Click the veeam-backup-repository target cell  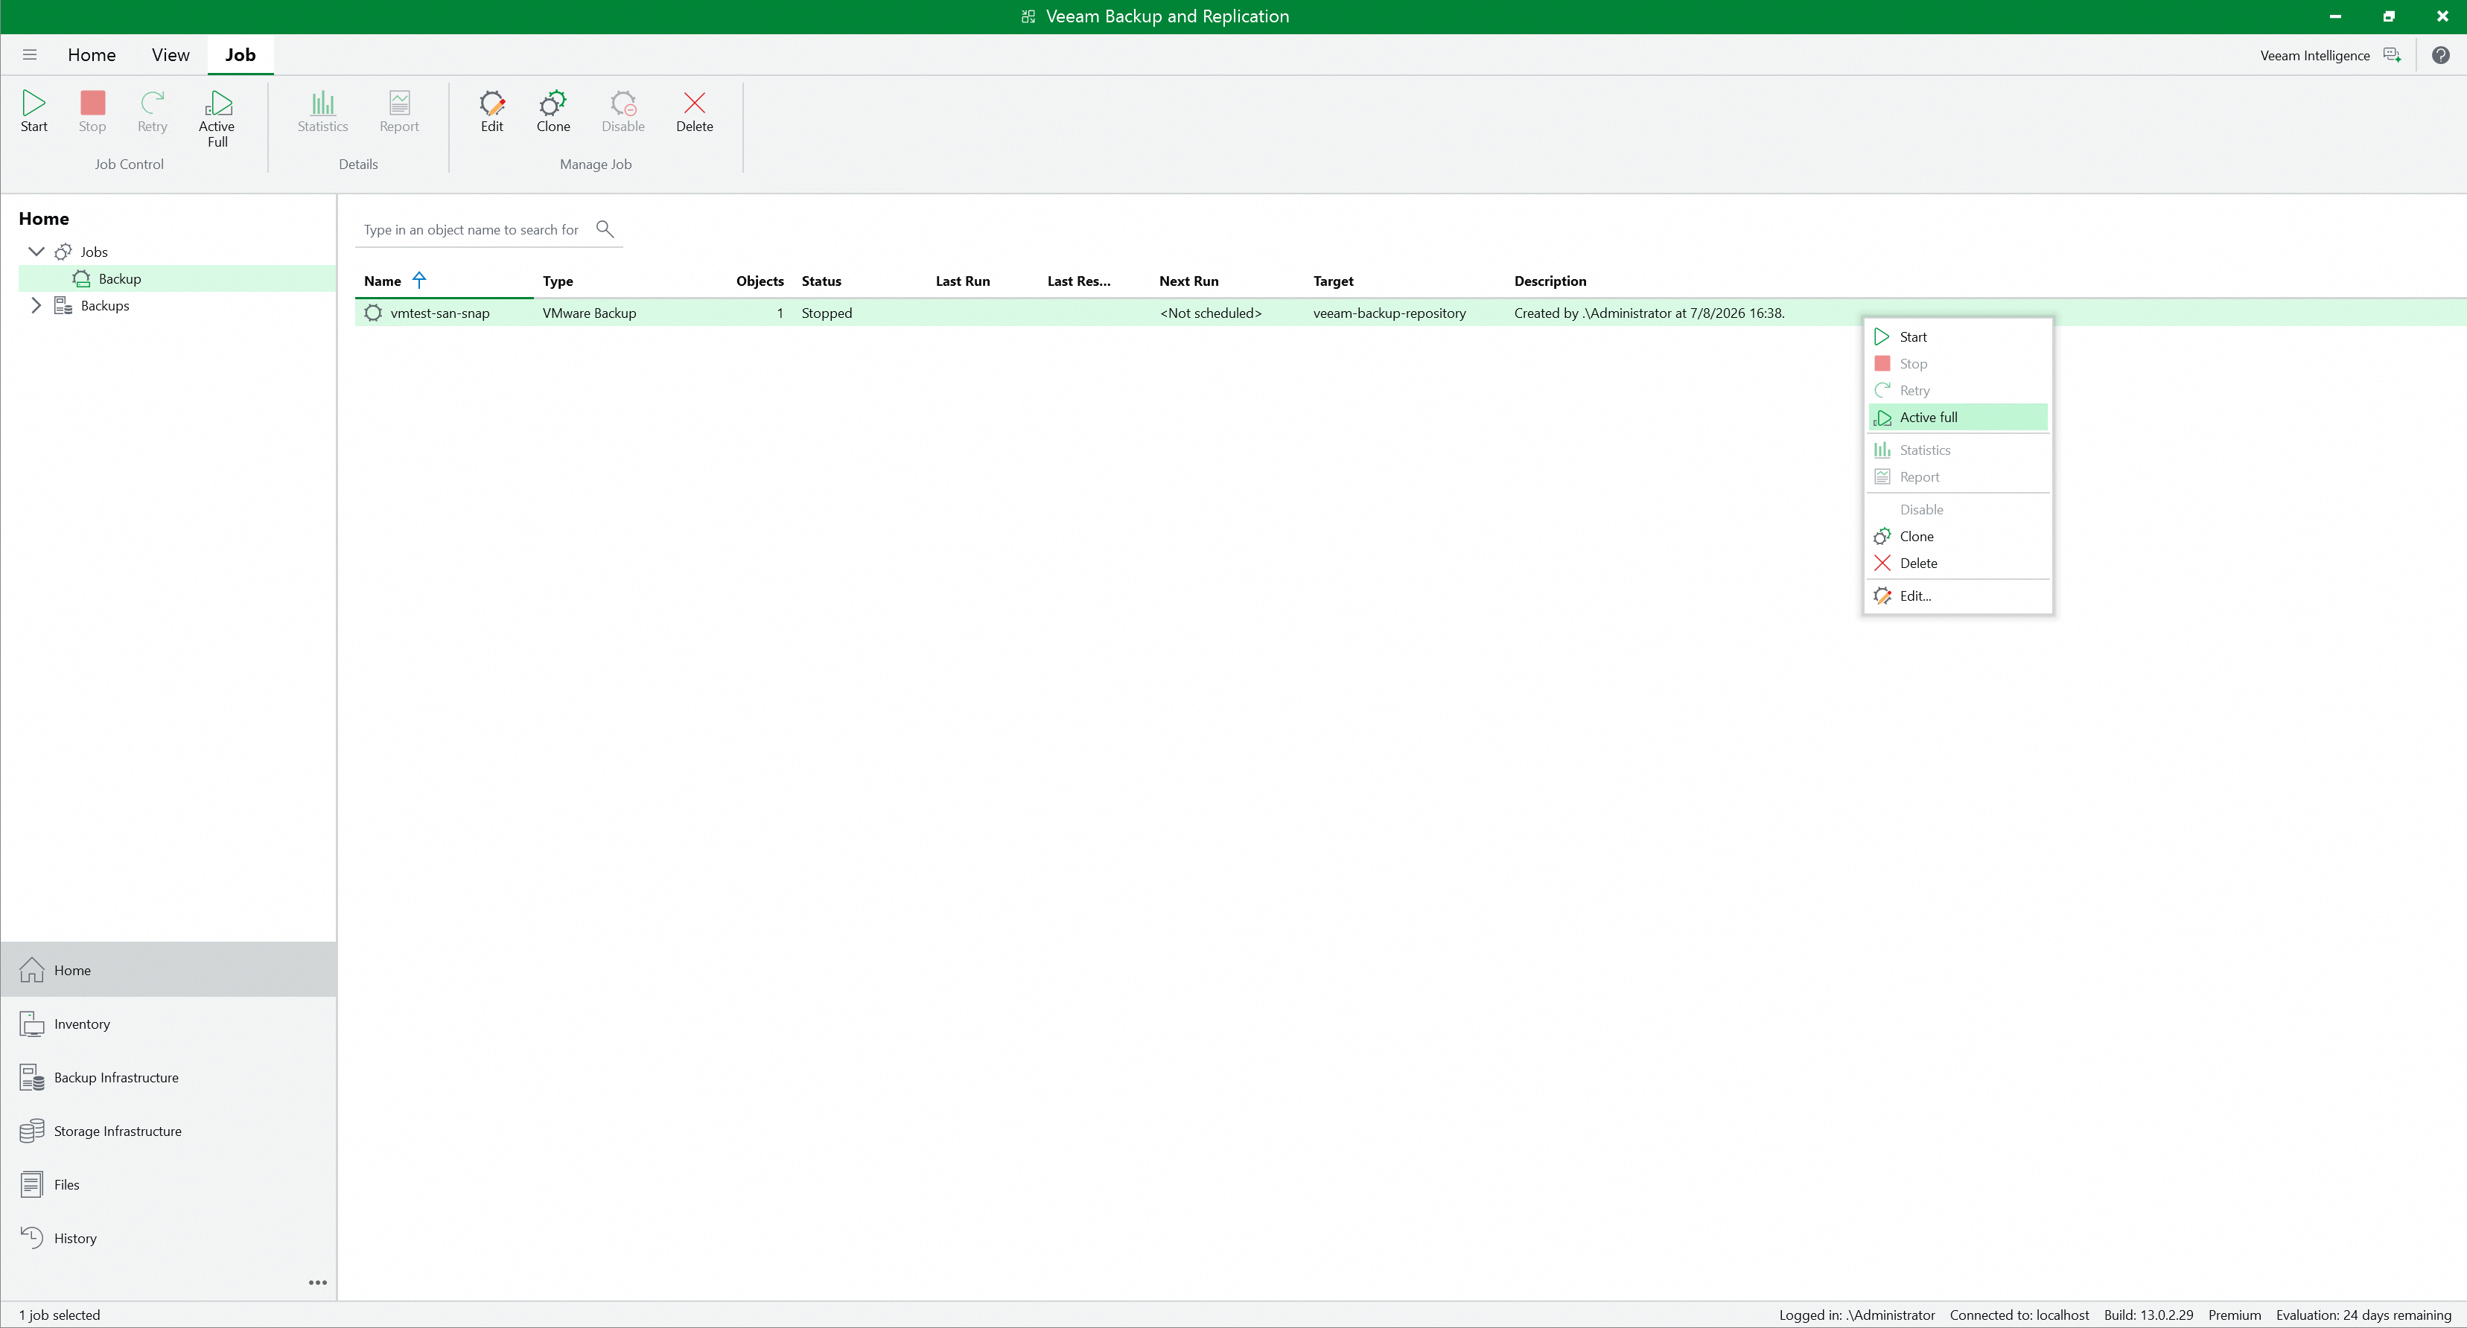pos(1389,313)
